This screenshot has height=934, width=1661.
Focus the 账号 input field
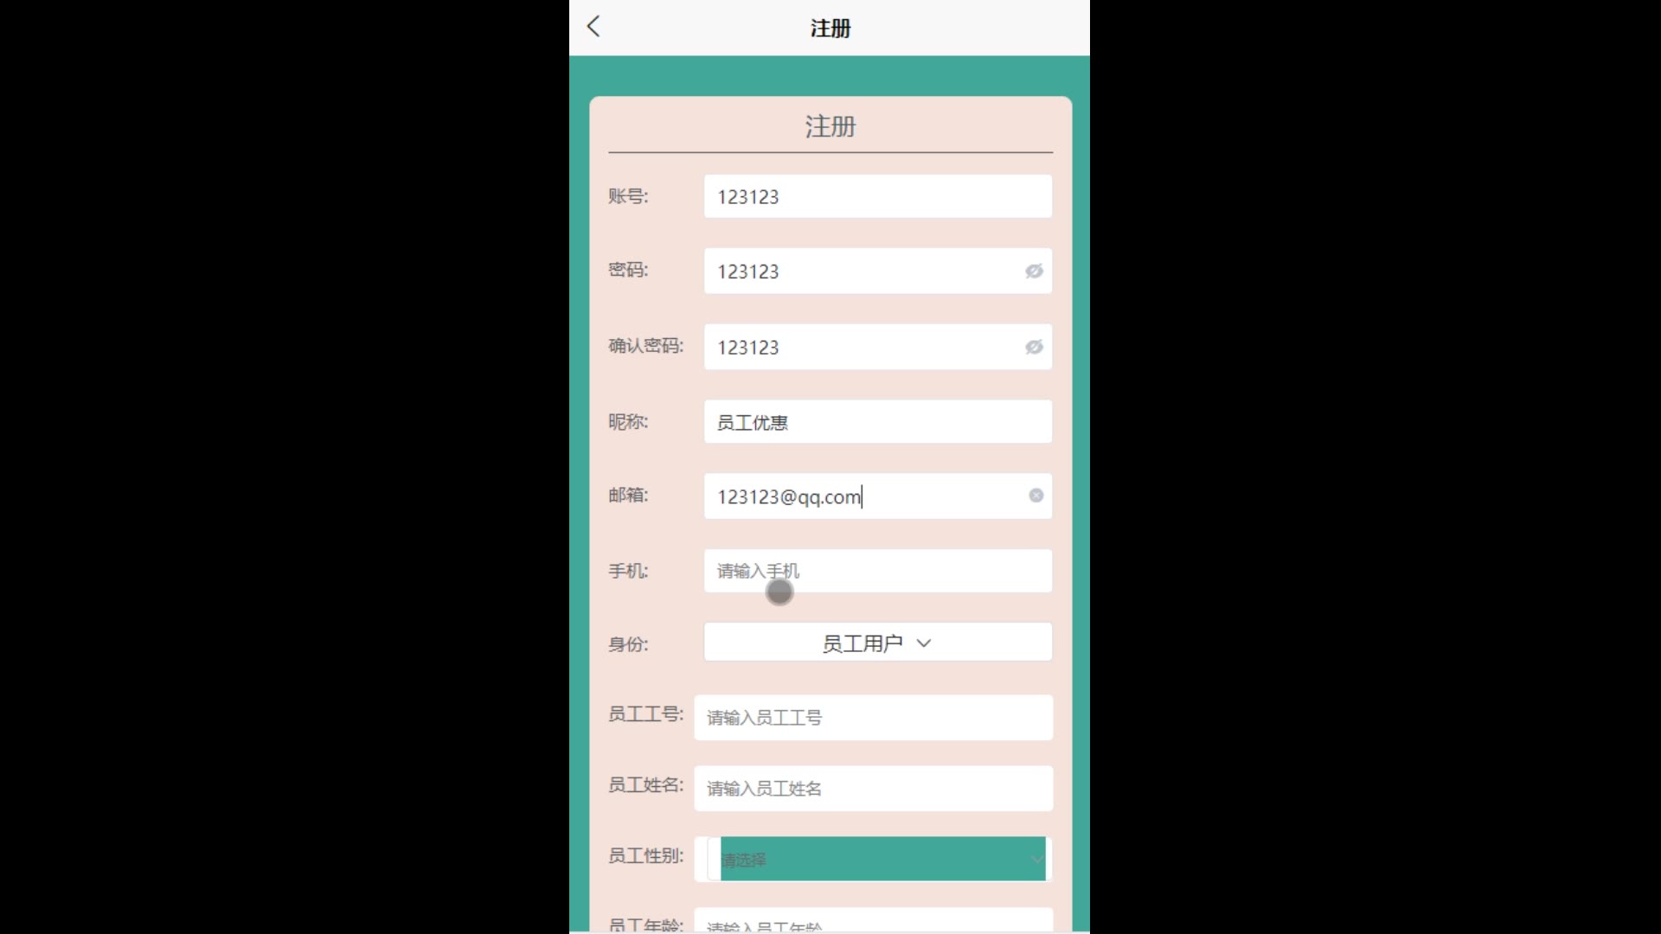coord(878,196)
